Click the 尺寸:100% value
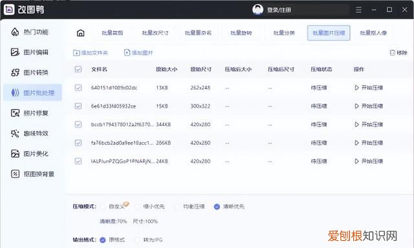The width and height of the screenshot is (414, 248). [x=145, y=222]
